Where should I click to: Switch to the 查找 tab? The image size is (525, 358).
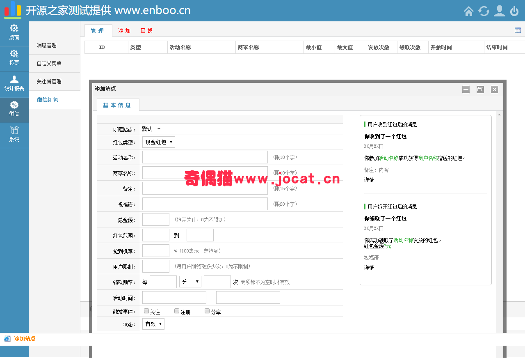click(x=146, y=31)
